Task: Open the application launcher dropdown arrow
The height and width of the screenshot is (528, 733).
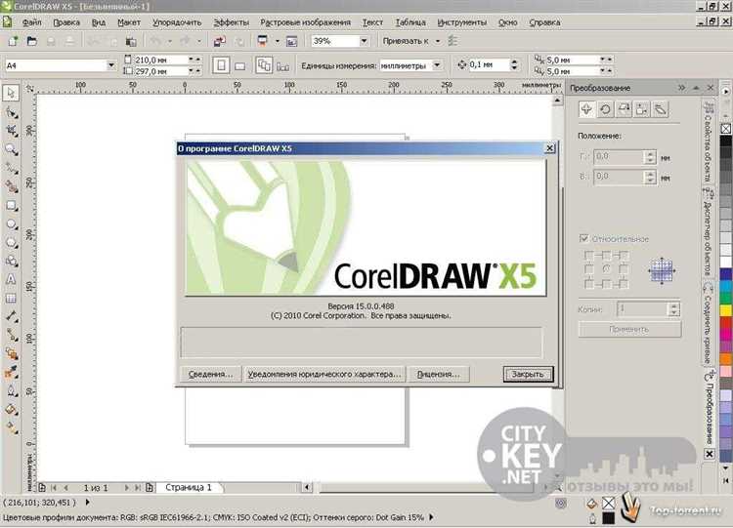Action: 277,42
